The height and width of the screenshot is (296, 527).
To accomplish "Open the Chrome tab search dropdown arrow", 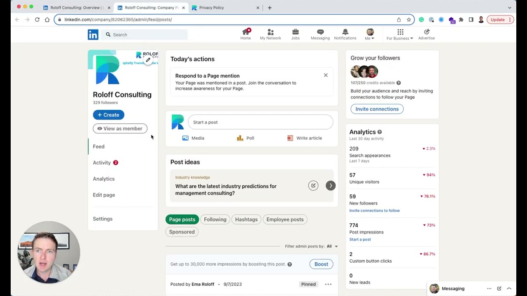I will tap(509, 7).
